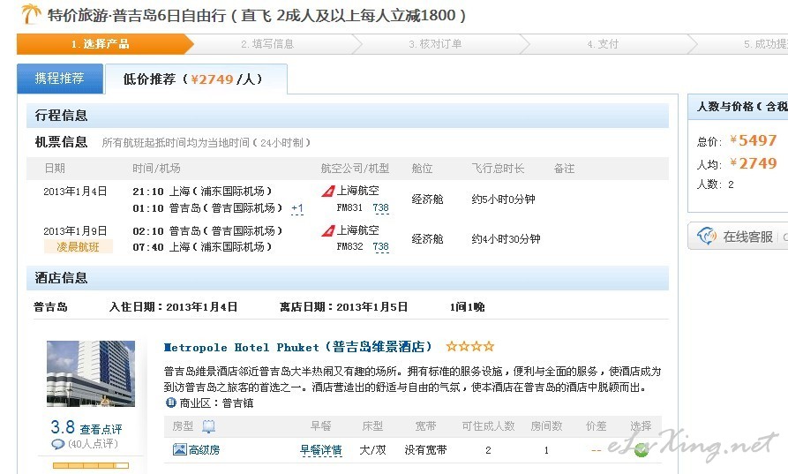
Task: Click the +1 next-day arrival indicator
Action: pos(297,208)
